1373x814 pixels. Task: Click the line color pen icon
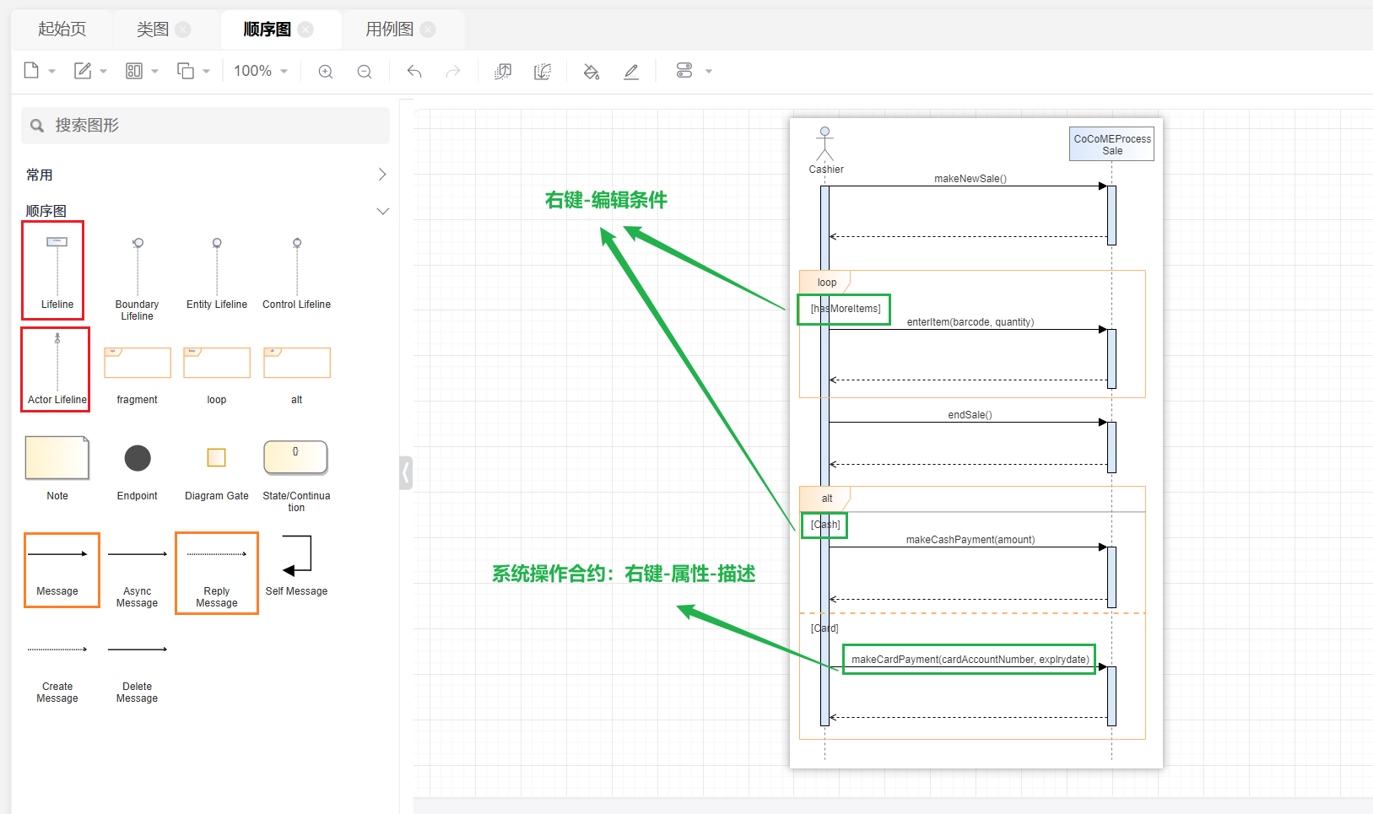click(631, 72)
